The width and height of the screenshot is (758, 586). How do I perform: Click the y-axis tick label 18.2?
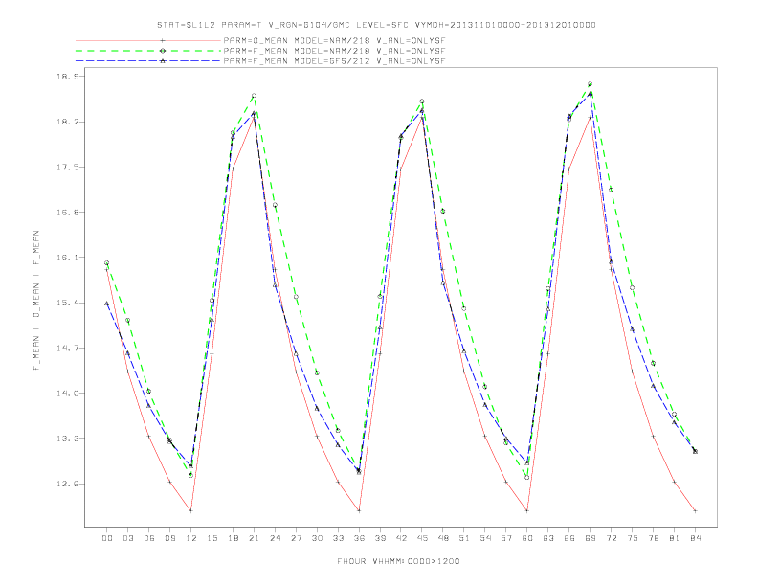[69, 122]
